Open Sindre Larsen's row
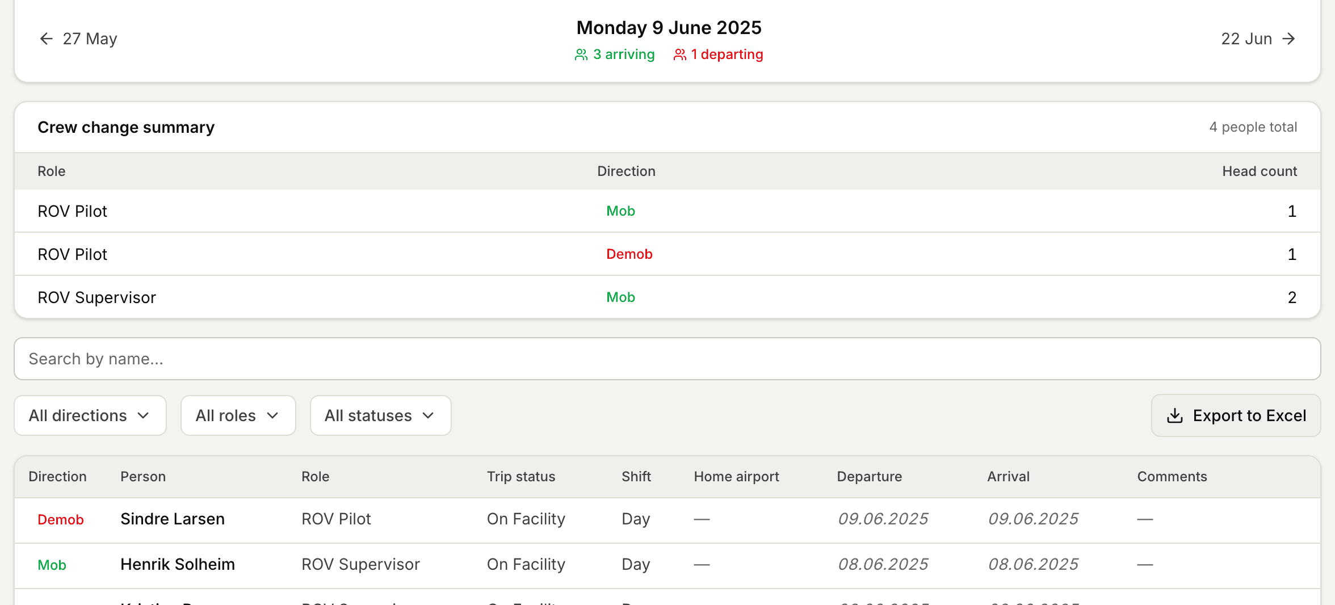 click(667, 520)
